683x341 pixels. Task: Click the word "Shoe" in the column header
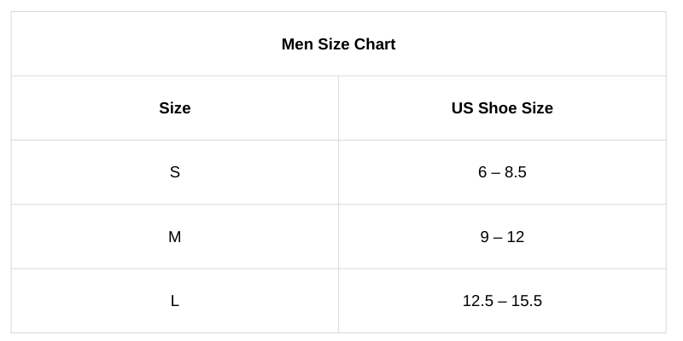click(x=496, y=108)
